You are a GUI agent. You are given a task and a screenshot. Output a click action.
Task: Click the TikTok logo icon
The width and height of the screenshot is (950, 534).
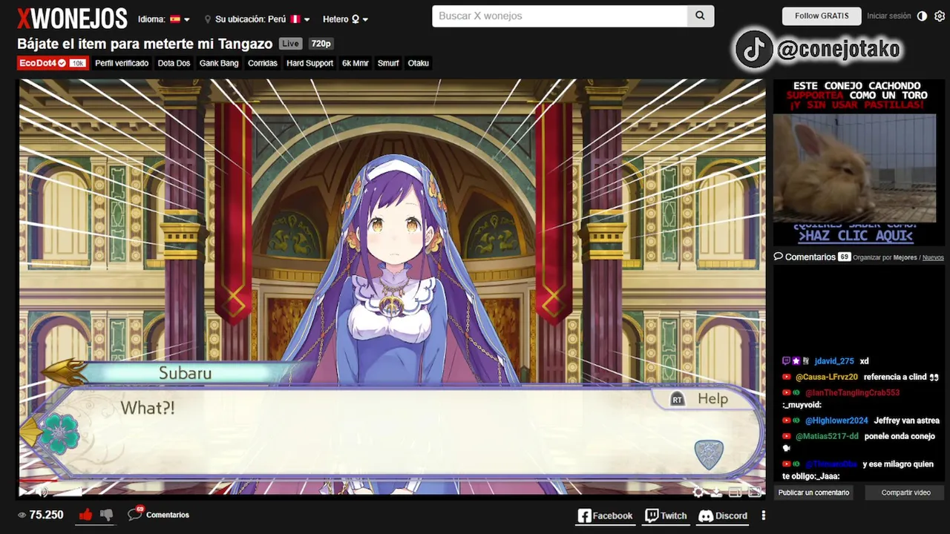coord(755,50)
